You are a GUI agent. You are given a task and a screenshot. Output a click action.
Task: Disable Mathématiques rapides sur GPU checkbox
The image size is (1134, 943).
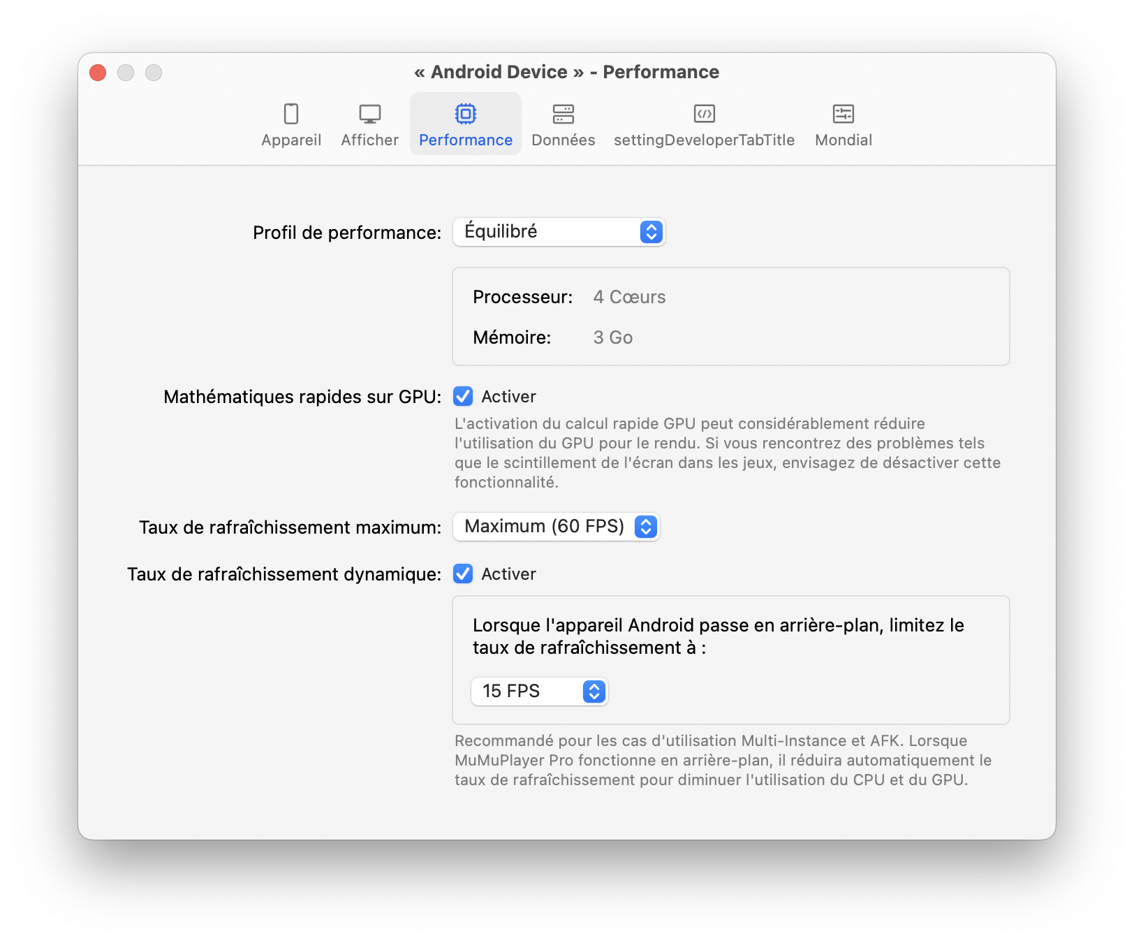pyautogui.click(x=463, y=397)
